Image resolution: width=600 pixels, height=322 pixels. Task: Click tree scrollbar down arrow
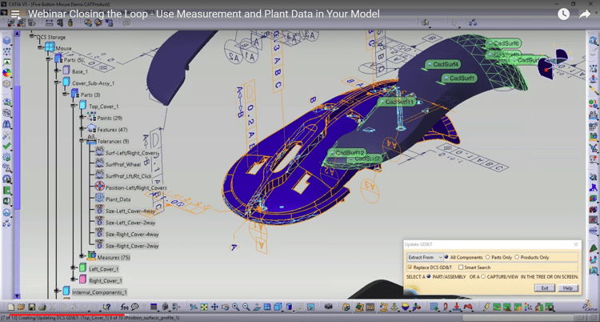(17, 296)
